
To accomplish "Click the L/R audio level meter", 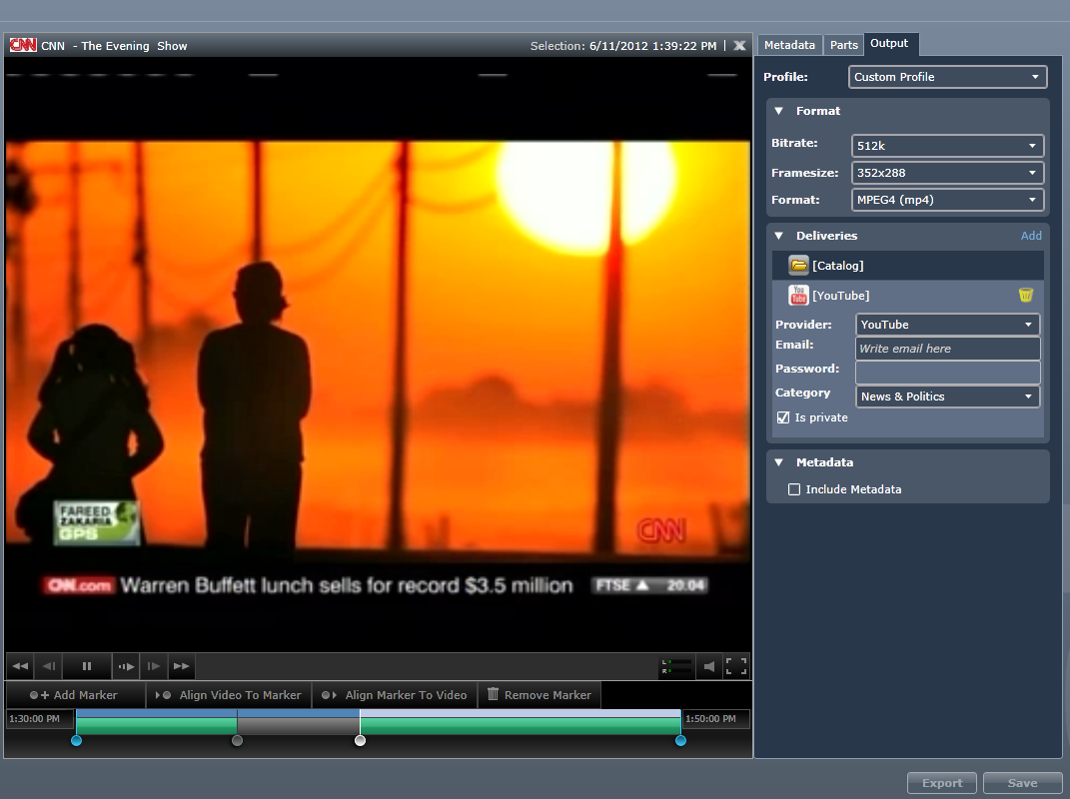I will click(x=675, y=666).
